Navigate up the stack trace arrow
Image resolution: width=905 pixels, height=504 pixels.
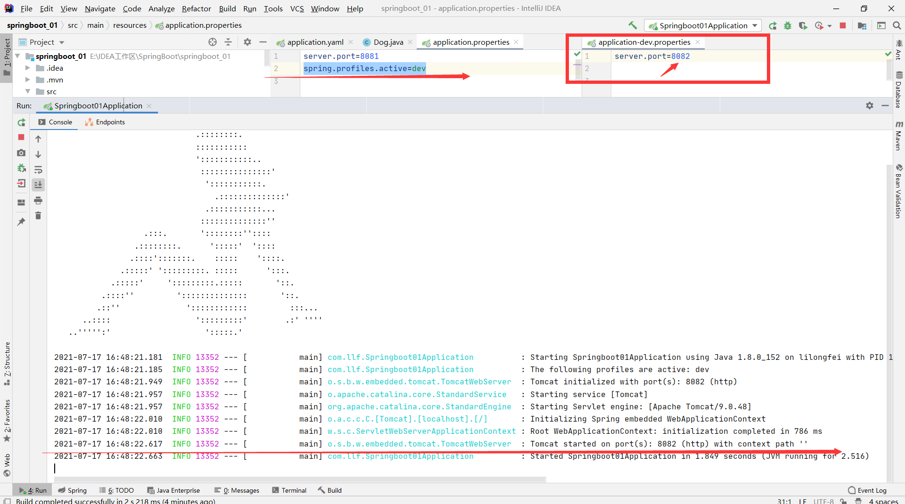coord(38,139)
